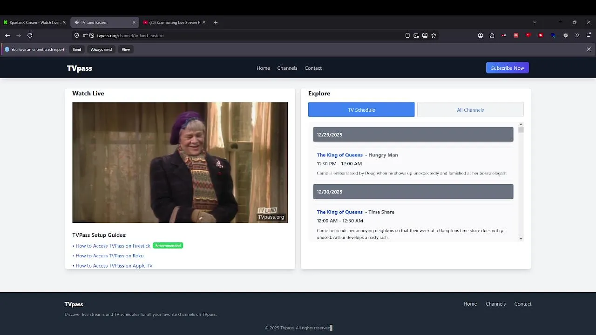Mute the TV Land Eastern tab audio icon

pos(77,22)
